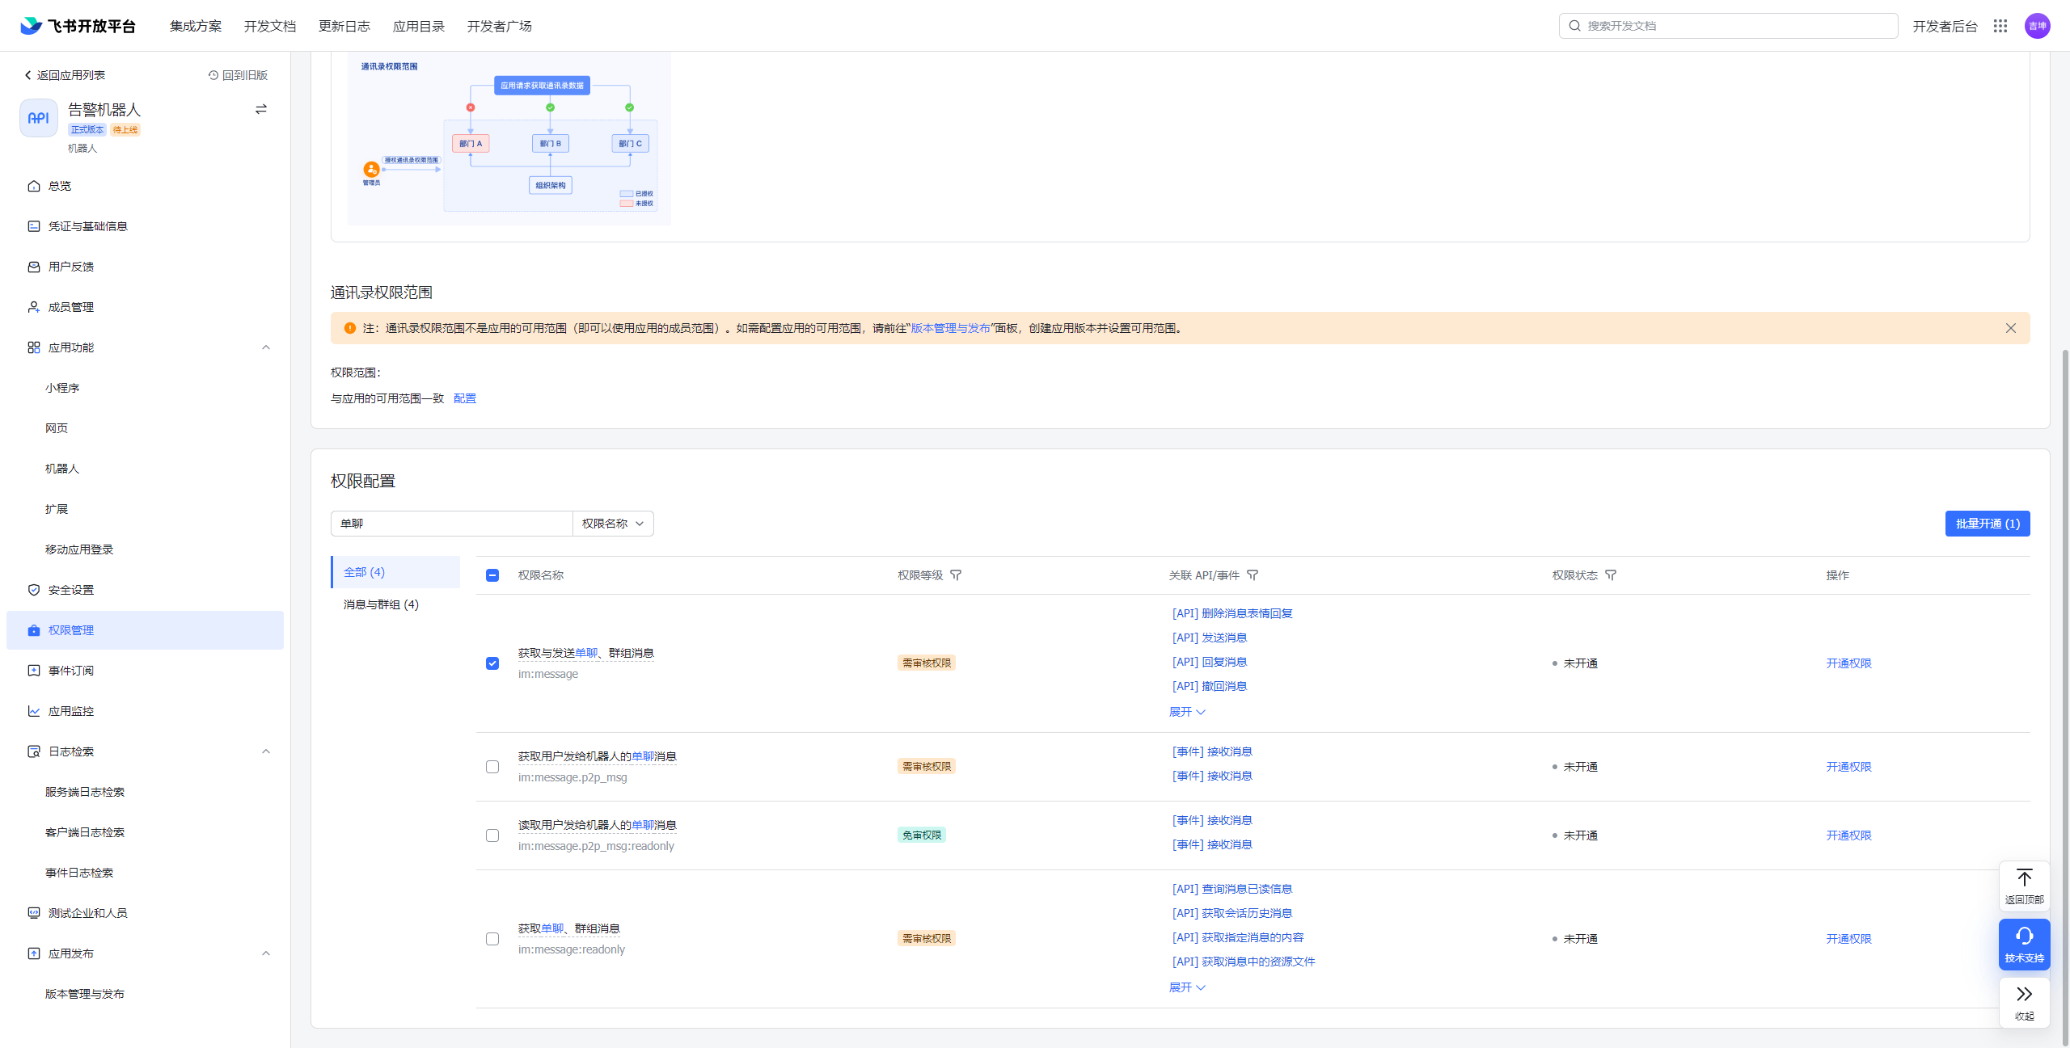This screenshot has width=2070, height=1048.
Task: Check the im:message:readonly checkbox
Action: coord(492,939)
